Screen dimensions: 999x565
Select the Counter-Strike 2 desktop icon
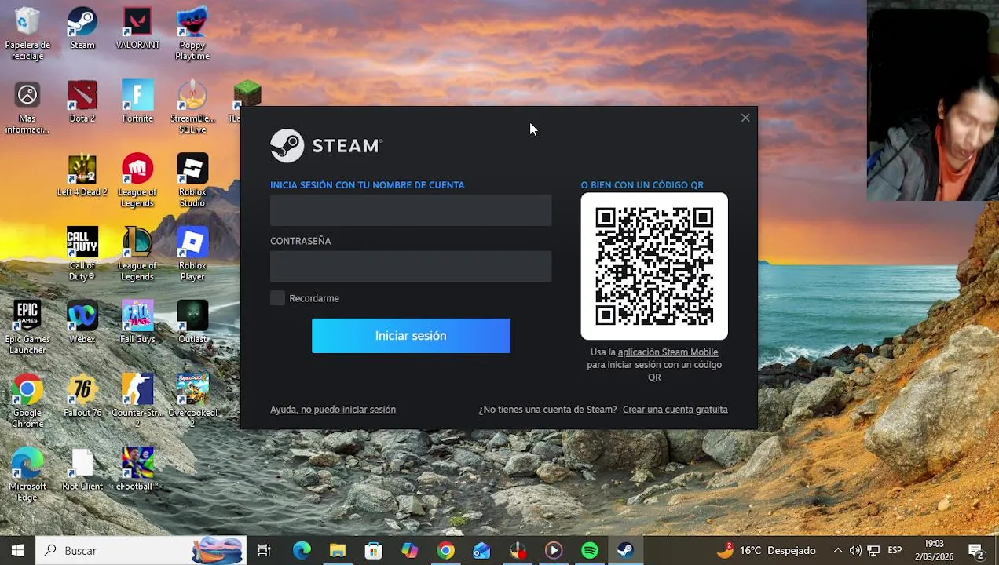pos(137,402)
